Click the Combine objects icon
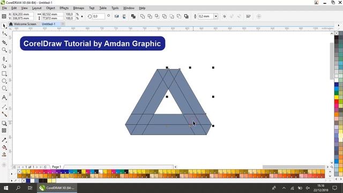The height and width of the screenshot is (193, 343). pos(133,16)
